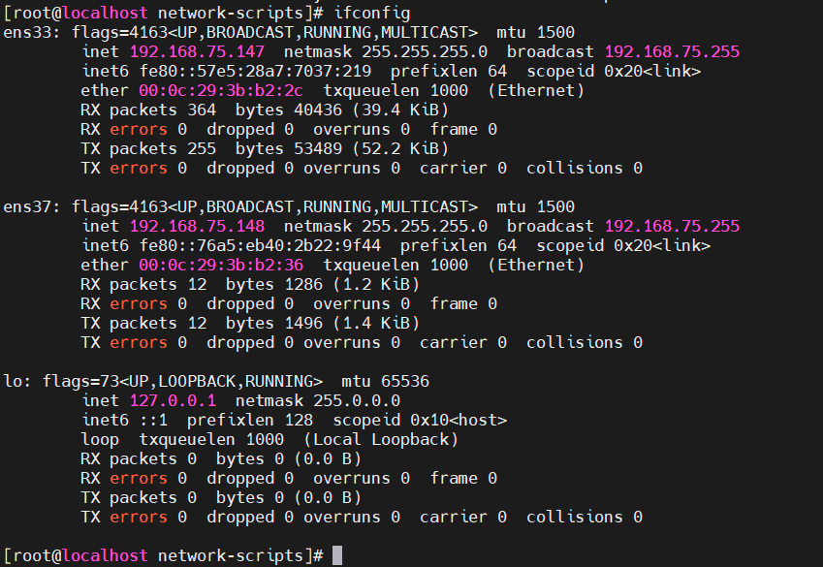The image size is (823, 567).
Task: Click IPv6 address fe80::76a5:eb40:2b22:9f44
Action: coord(260,245)
